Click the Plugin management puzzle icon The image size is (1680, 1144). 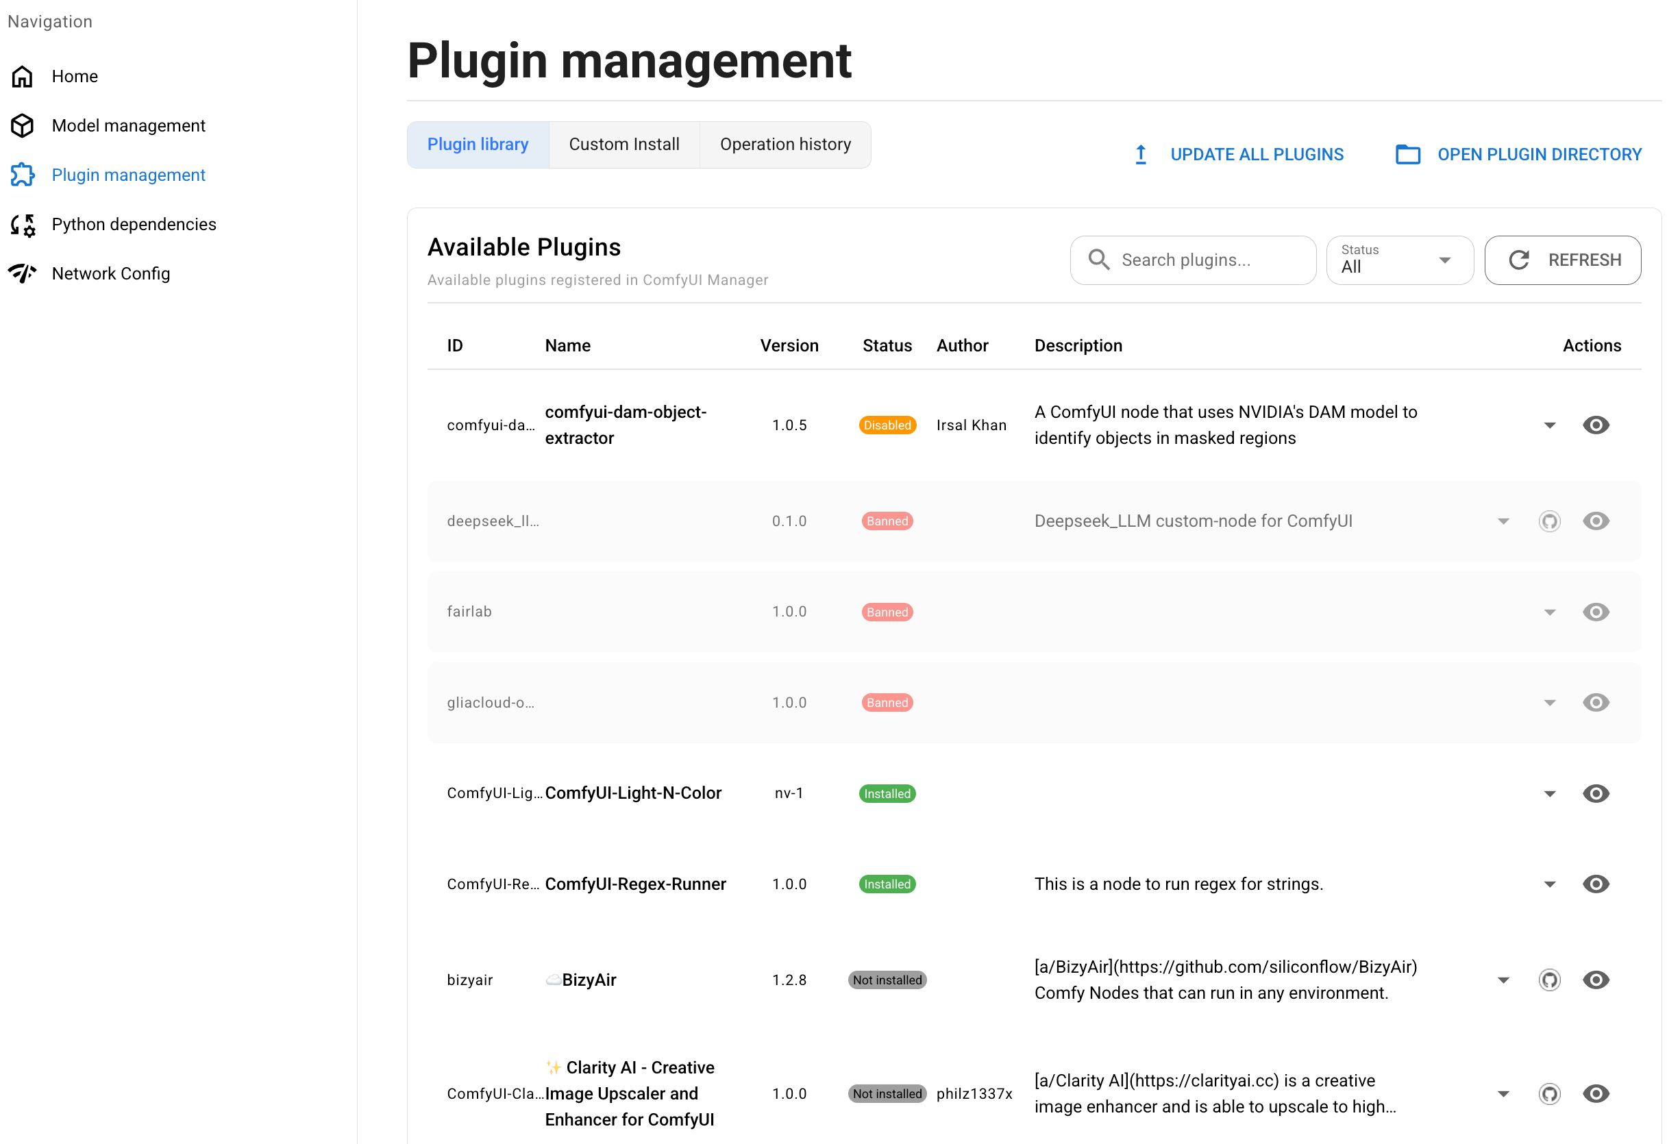point(22,174)
